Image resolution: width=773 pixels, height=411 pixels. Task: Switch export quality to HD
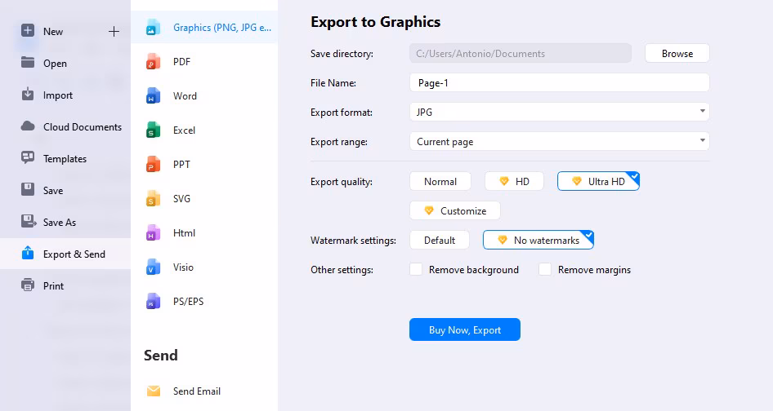pyautogui.click(x=514, y=182)
